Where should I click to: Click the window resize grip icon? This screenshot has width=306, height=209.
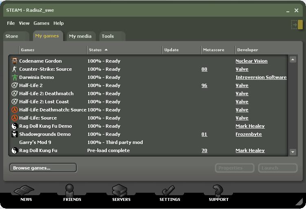pos(299,202)
